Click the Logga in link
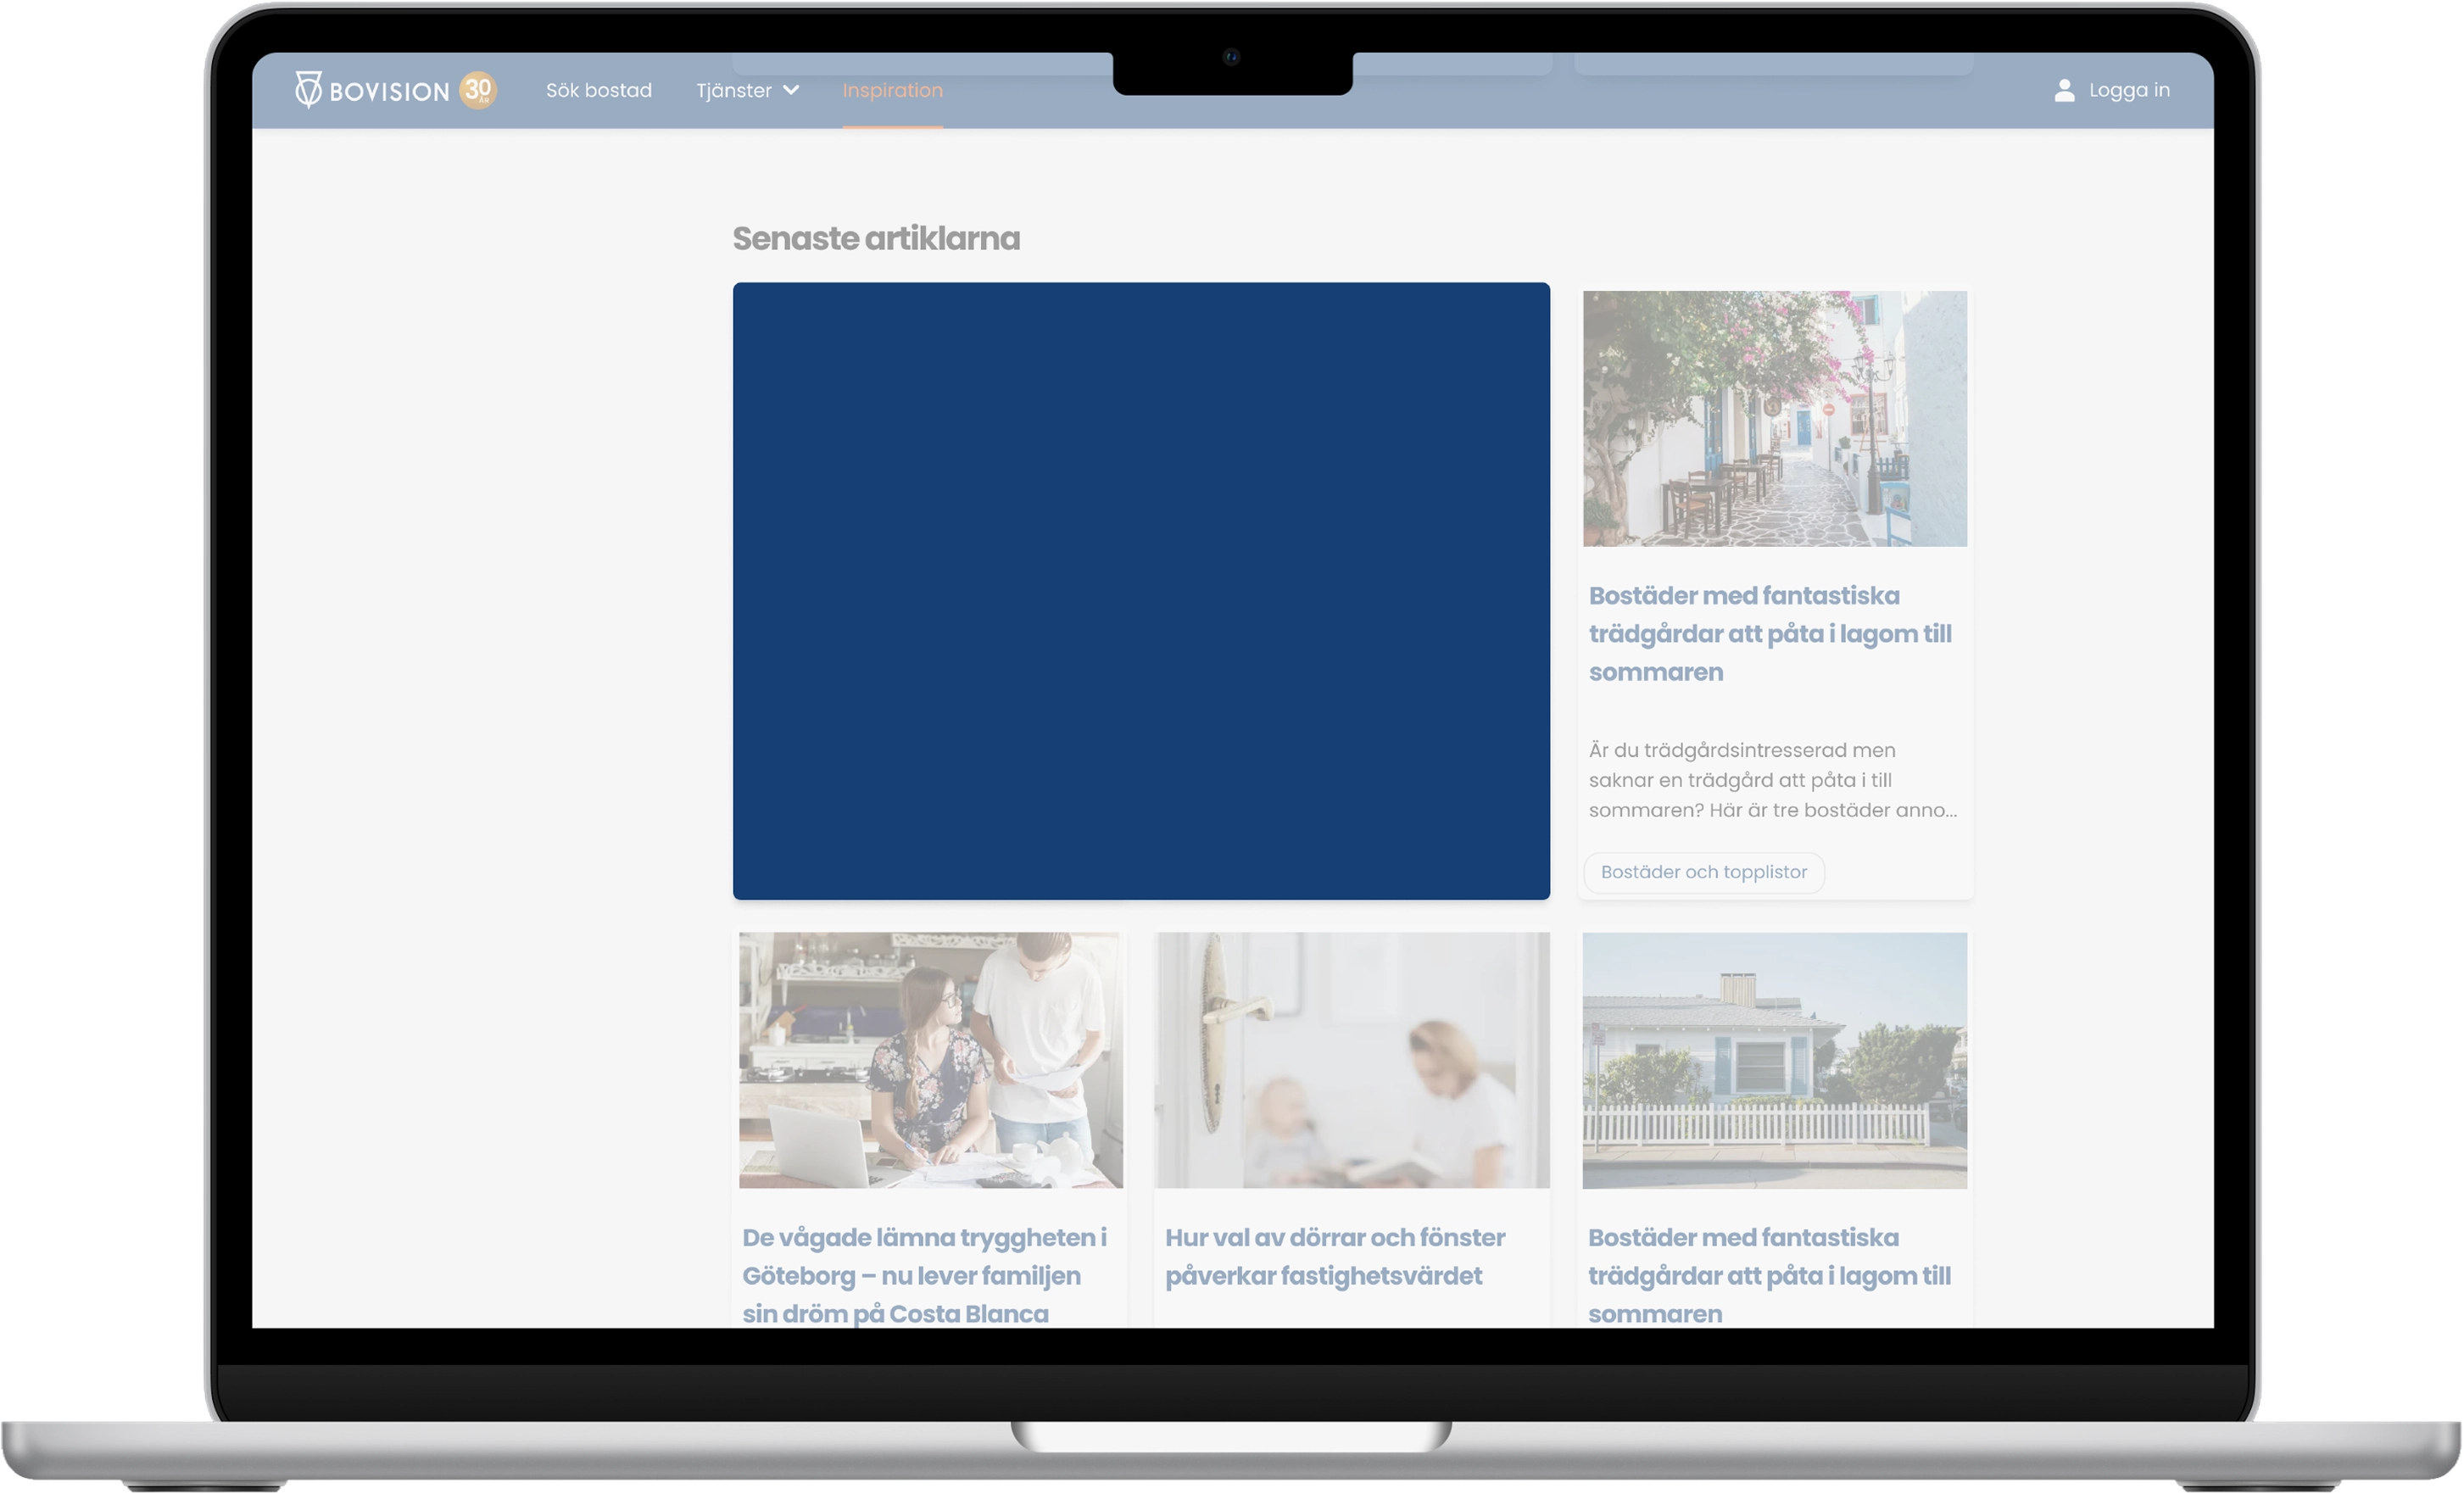2464x1494 pixels. pos(2129,90)
